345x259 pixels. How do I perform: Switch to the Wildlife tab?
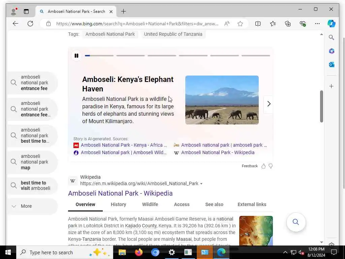pos(150,204)
